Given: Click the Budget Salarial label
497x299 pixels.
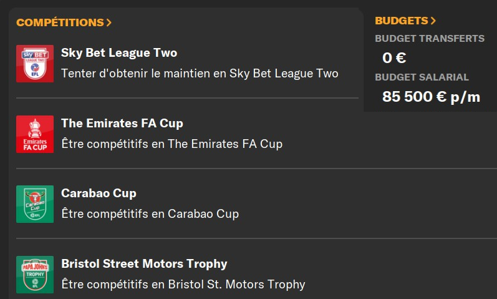Looking at the screenshot, I should (x=422, y=77).
